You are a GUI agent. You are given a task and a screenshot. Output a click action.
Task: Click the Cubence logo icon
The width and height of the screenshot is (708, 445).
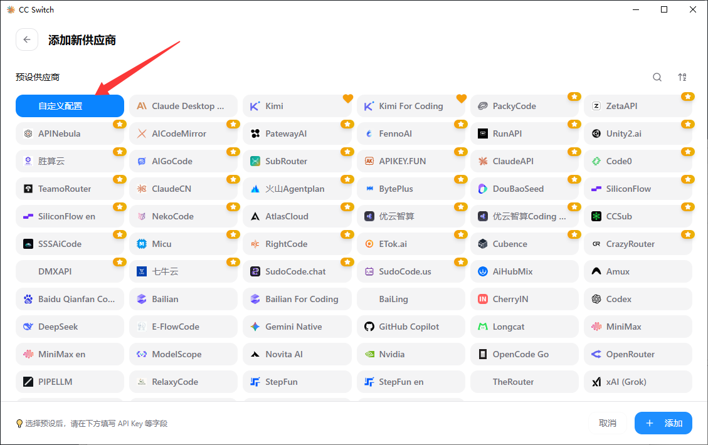483,244
